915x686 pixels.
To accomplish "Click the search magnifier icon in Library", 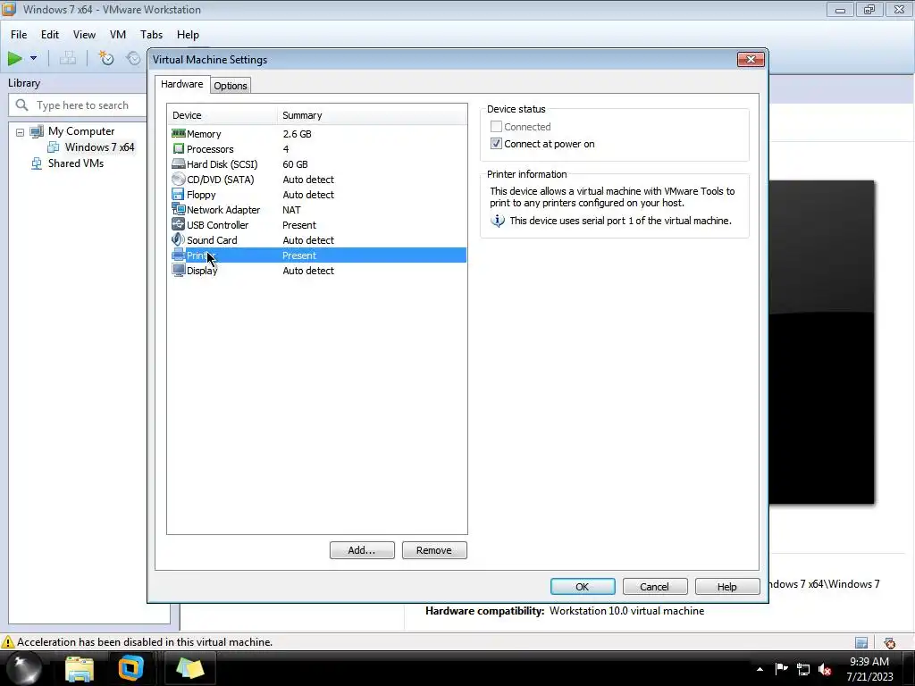I will coord(22,105).
